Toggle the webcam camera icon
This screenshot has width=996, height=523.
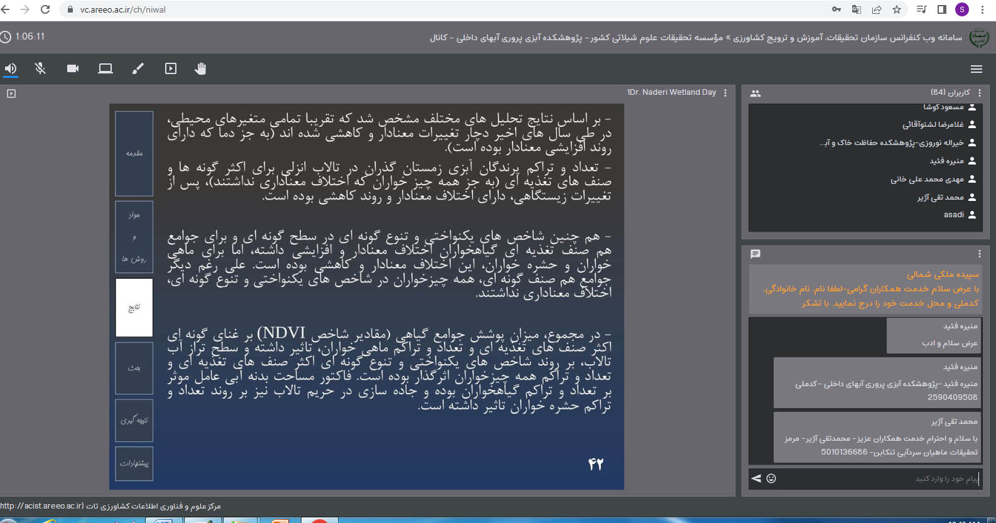pyautogui.click(x=73, y=68)
